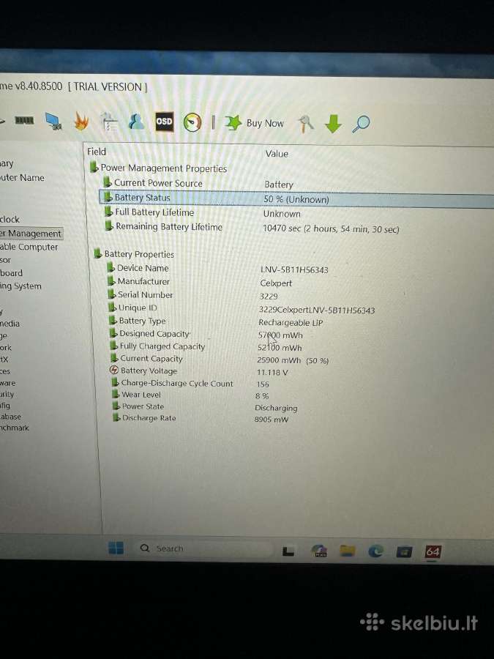This screenshot has width=494, height=659.
Task: Select the Multimedia tree entry
Action: [x=10, y=324]
